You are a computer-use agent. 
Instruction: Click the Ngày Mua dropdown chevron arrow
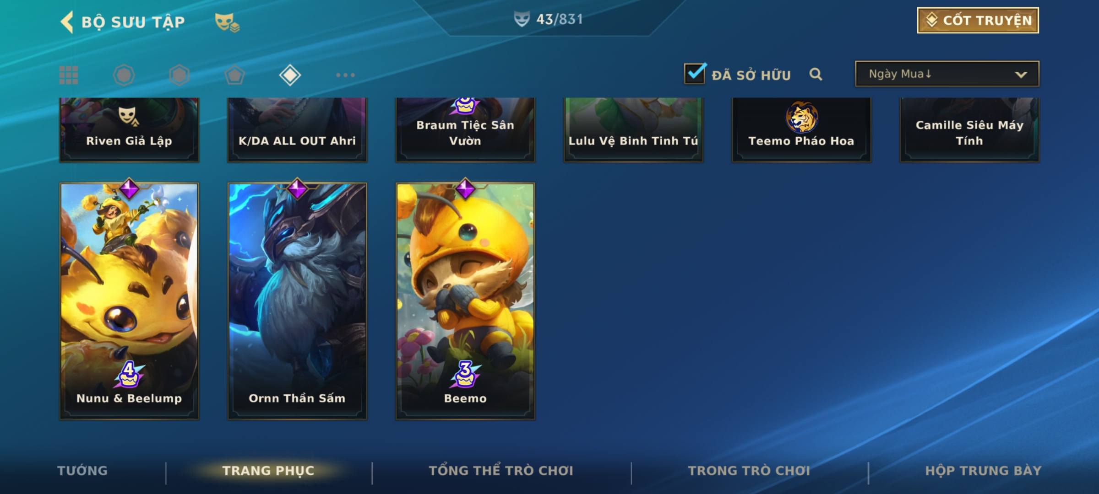tap(1021, 75)
